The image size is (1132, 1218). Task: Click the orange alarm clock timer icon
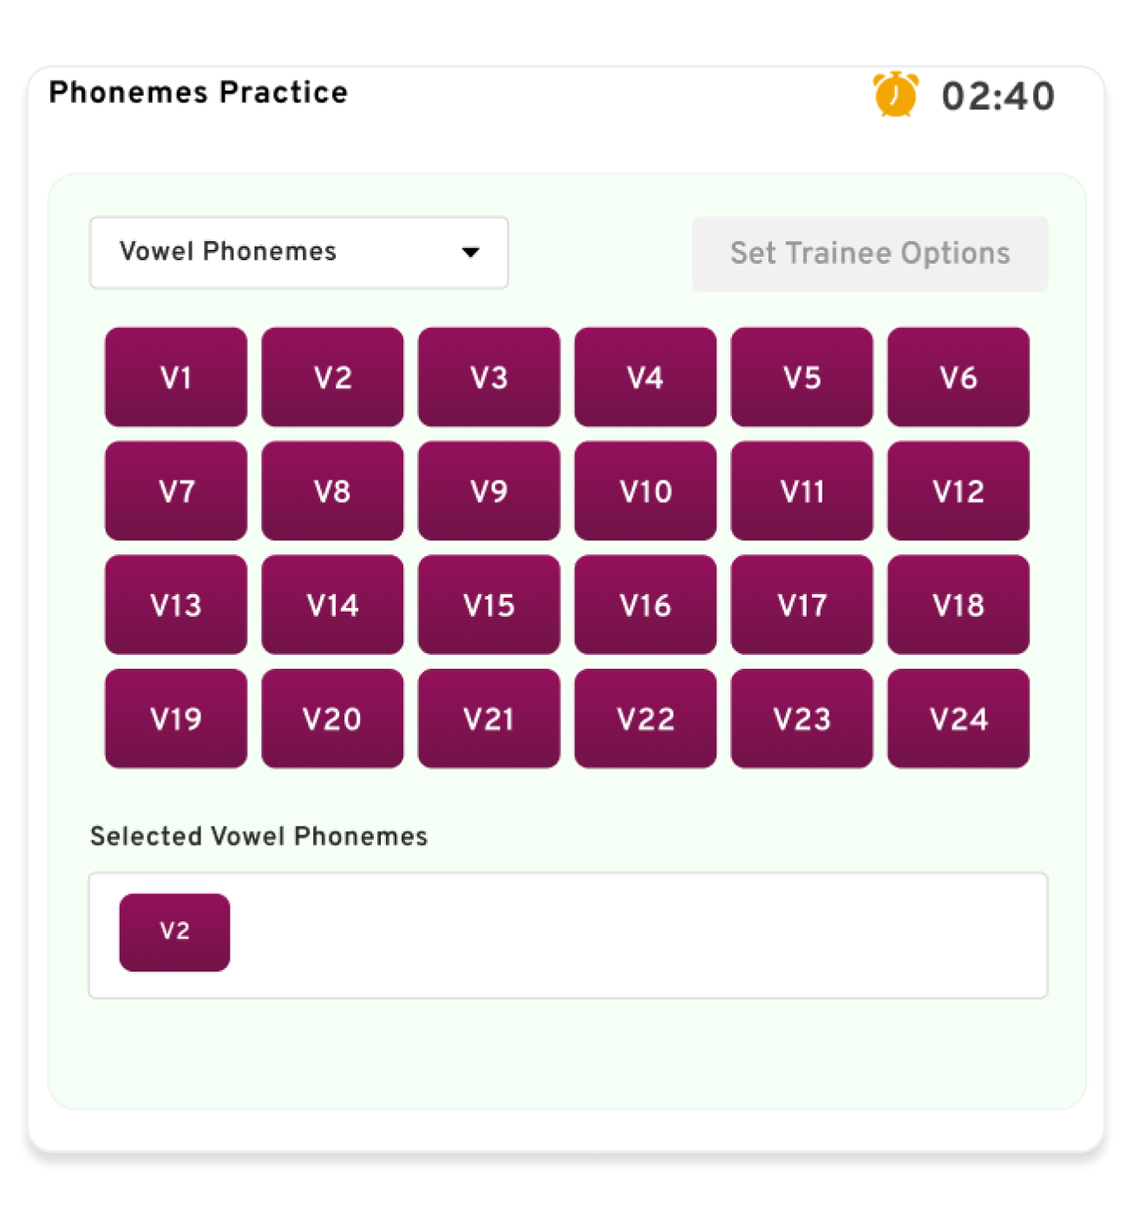[895, 95]
